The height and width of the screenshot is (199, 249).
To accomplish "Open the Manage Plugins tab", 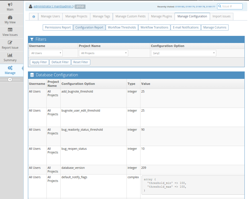I will point(162,17).
